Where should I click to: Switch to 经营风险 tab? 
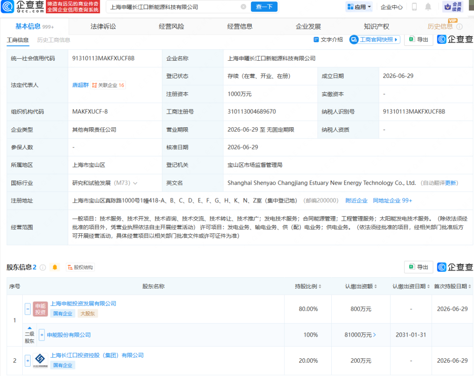click(171, 27)
